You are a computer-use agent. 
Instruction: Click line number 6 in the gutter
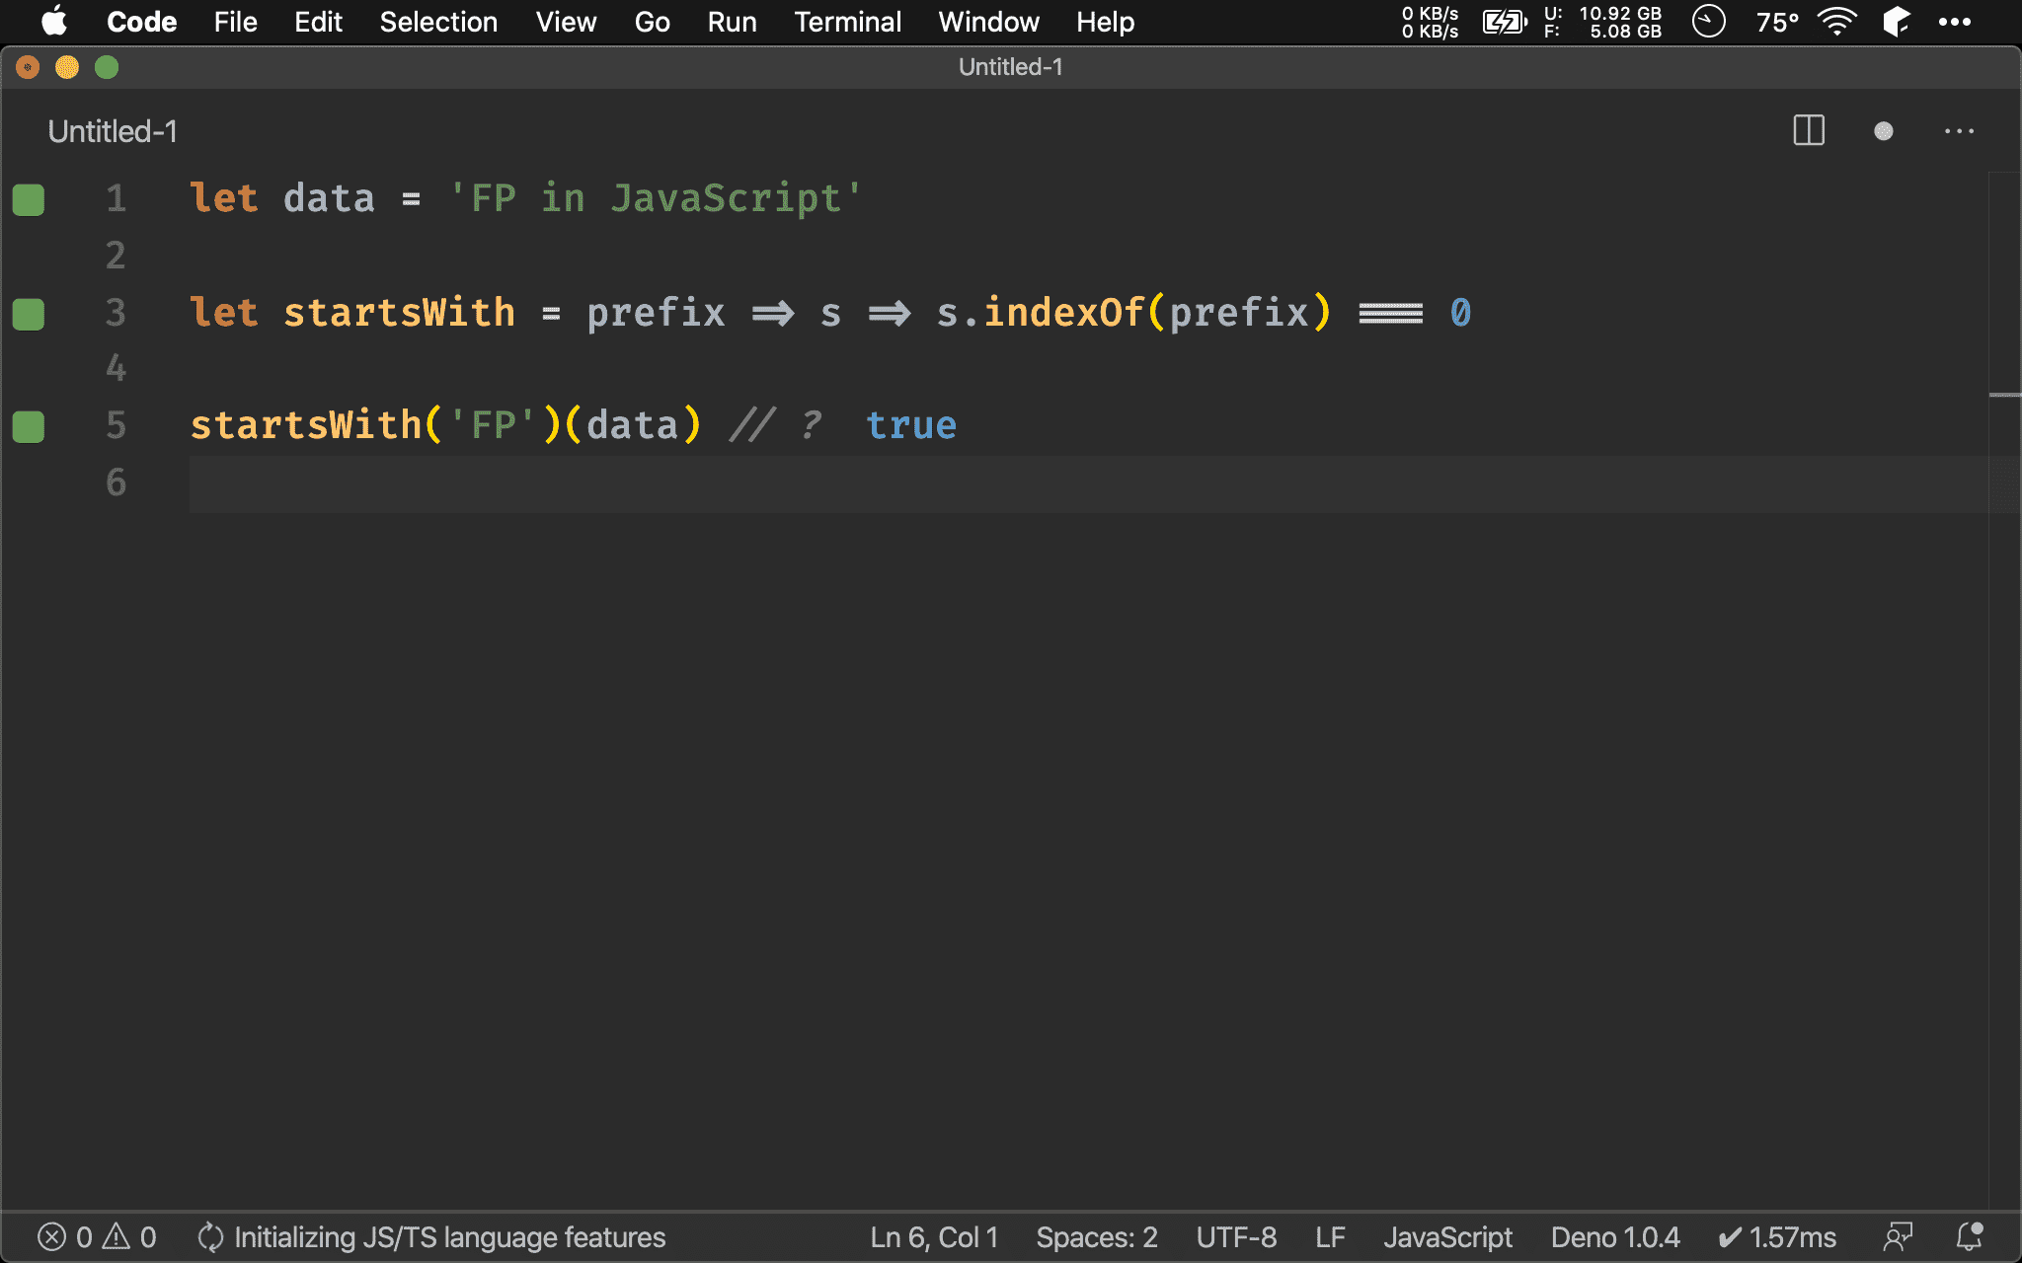coord(116,483)
